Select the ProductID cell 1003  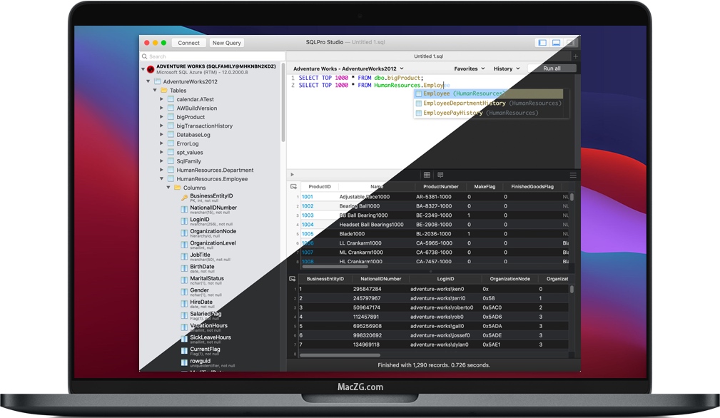(308, 215)
